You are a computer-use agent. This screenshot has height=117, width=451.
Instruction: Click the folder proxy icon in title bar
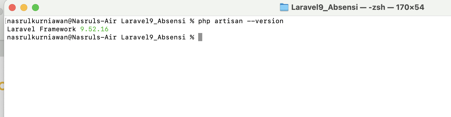[x=284, y=8]
